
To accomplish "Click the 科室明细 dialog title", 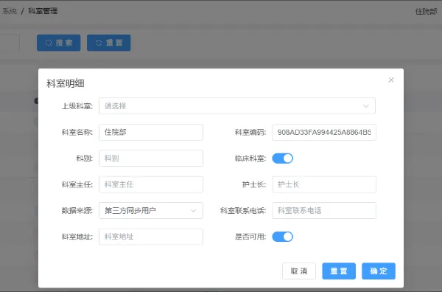I will 65,83.
